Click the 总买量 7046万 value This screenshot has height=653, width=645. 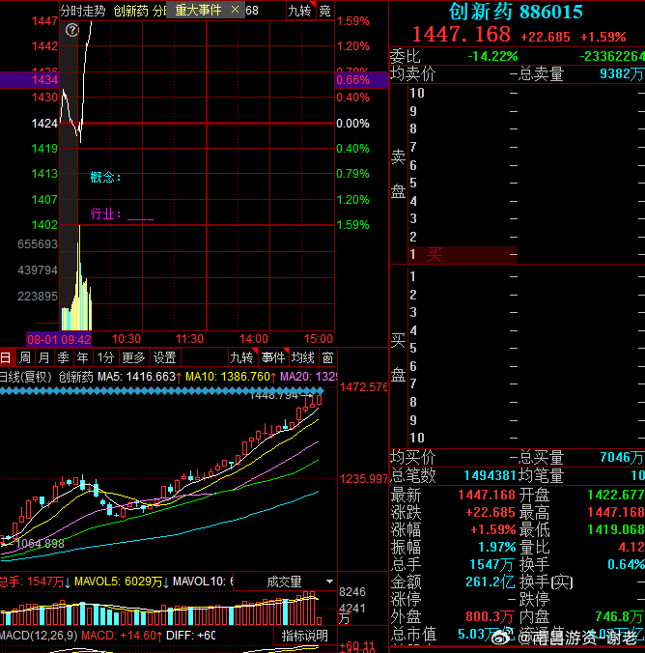[x=622, y=457]
